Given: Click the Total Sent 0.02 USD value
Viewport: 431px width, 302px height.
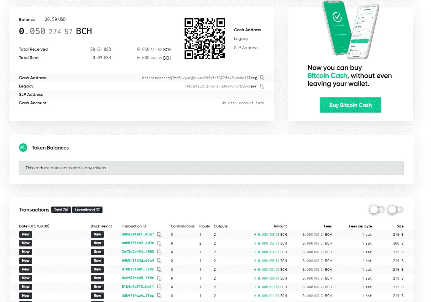Looking at the screenshot, I should click(x=102, y=57).
